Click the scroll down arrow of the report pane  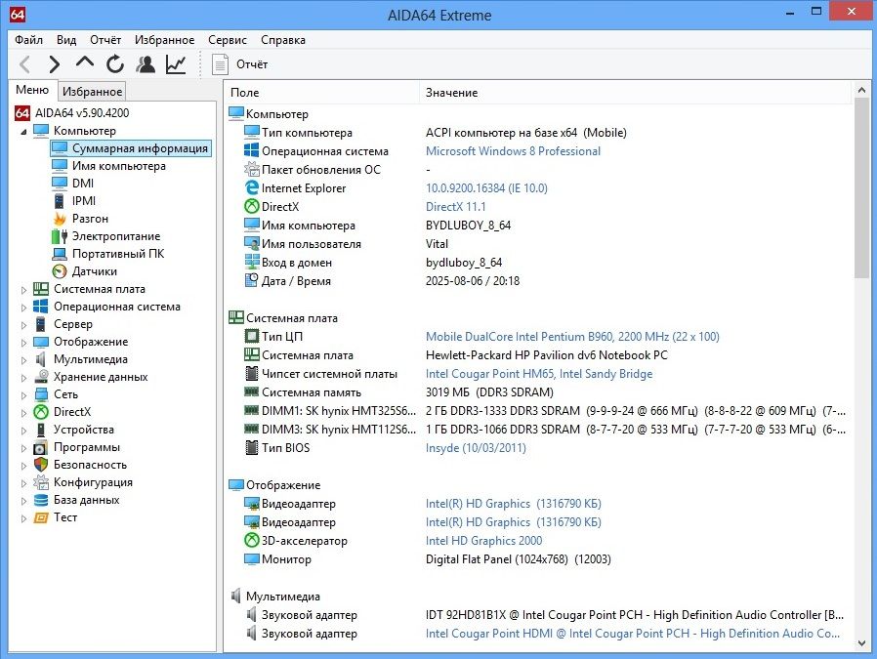click(861, 644)
